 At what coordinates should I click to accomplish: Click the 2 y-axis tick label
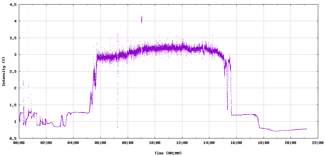[15, 88]
